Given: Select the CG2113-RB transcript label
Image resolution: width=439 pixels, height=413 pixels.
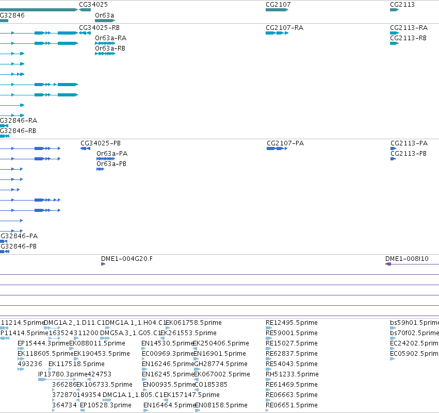Looking at the screenshot, I should 408,38.
